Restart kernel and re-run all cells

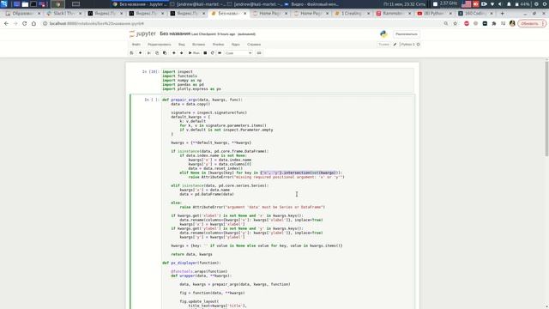pyautogui.click(x=220, y=53)
